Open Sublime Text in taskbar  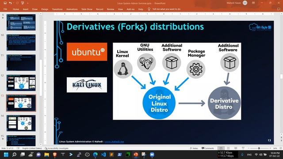tap(111, 155)
